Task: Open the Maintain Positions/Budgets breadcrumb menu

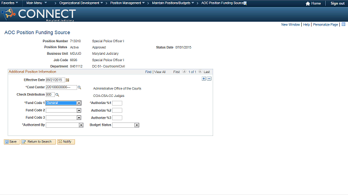Action: [x=173, y=3]
